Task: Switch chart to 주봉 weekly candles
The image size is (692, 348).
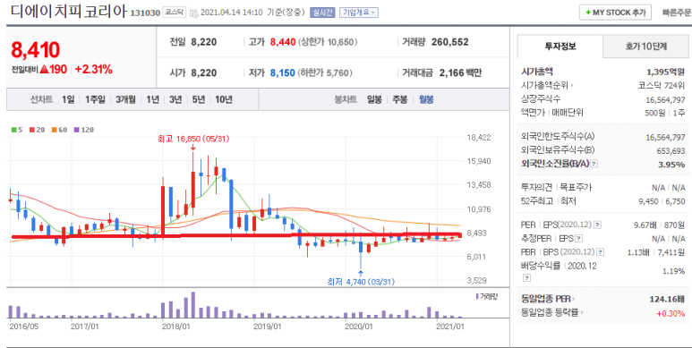Action: (400, 99)
